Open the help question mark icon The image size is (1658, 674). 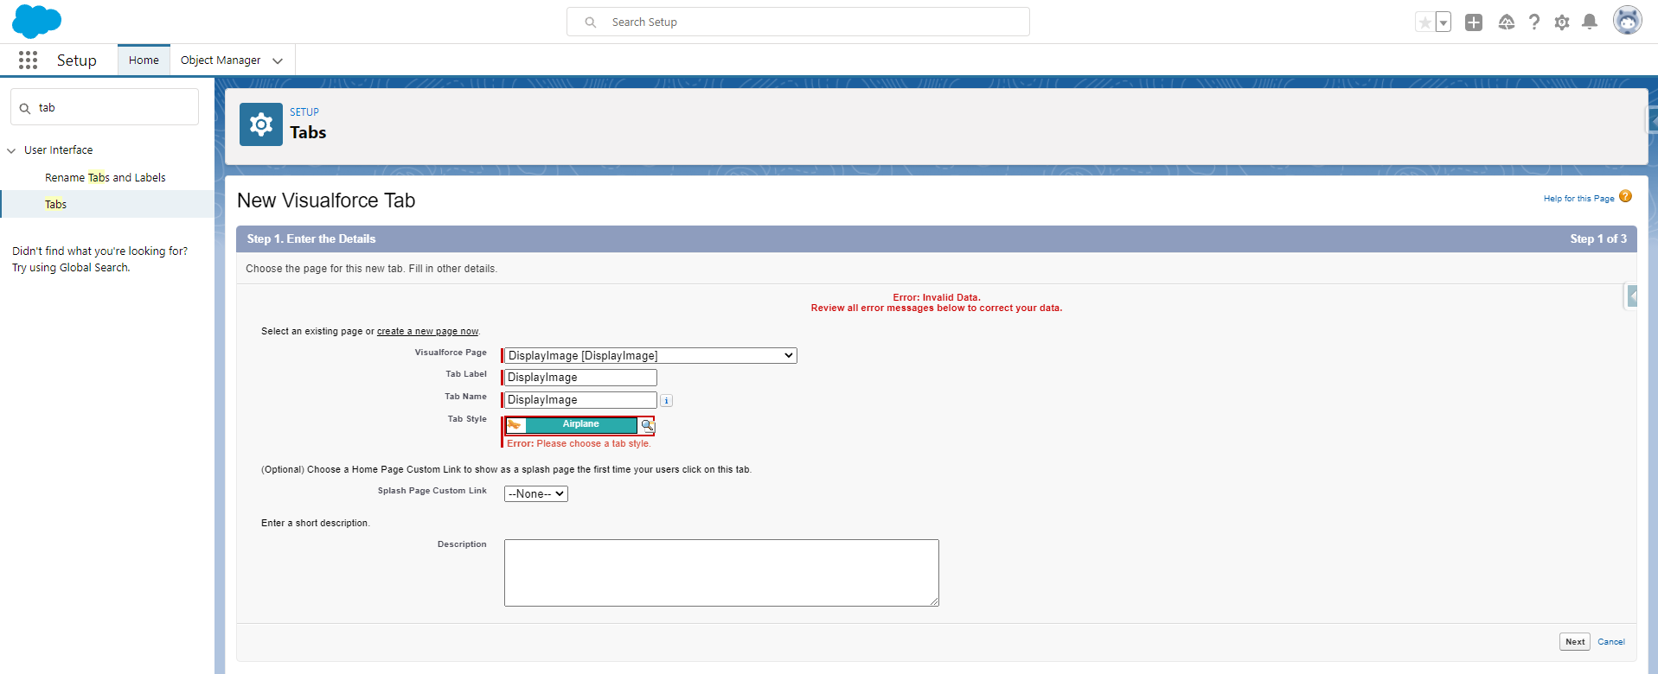[x=1534, y=22]
